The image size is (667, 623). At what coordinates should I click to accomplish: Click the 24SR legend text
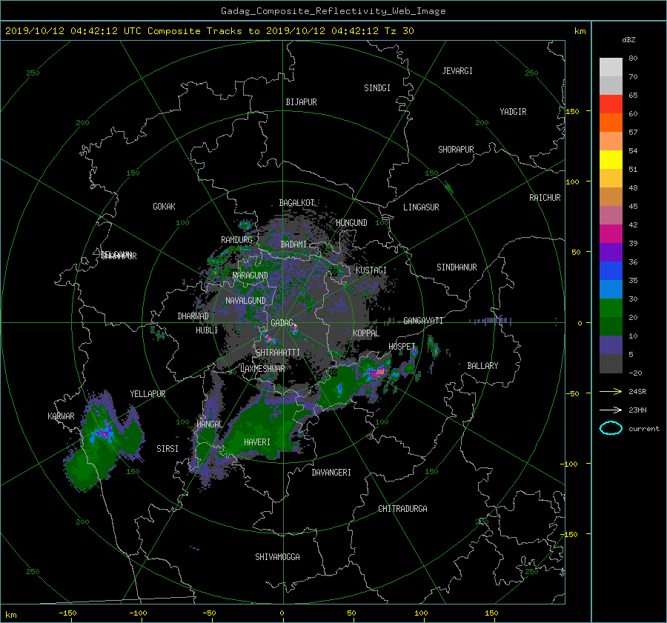coord(637,392)
